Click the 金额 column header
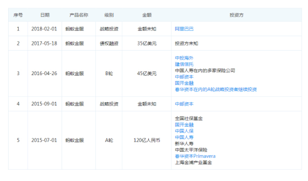Image resolution: width=308 pixels, height=181 pixels. point(147,15)
